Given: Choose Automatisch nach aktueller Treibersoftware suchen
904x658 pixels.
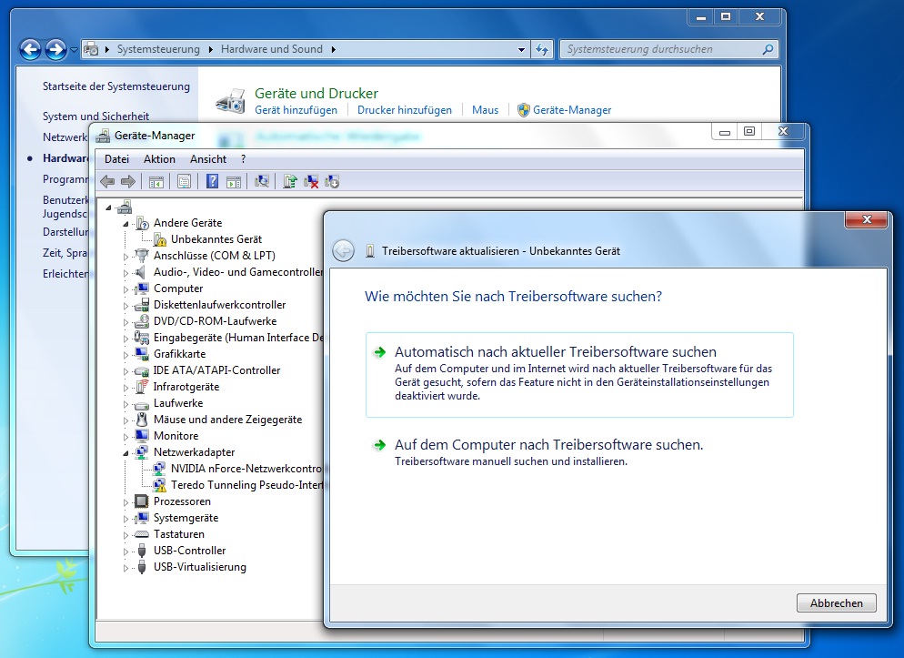Looking at the screenshot, I should click(579, 375).
